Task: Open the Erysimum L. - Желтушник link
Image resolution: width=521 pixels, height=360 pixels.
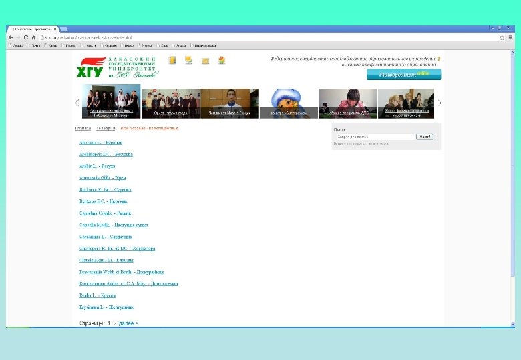Action: 107,307
